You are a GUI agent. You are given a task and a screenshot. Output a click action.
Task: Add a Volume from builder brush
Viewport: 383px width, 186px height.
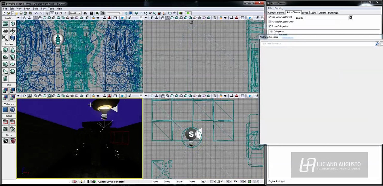point(12,110)
